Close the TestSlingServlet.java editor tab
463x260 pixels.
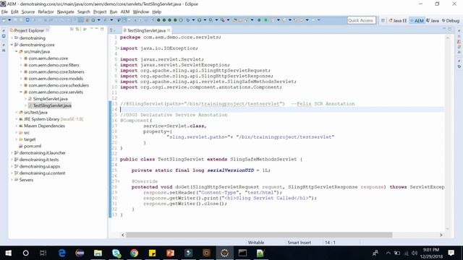tap(169, 30)
